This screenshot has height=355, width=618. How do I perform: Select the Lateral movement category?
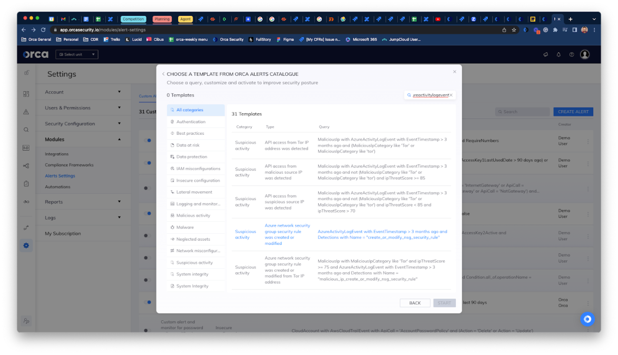click(196, 192)
